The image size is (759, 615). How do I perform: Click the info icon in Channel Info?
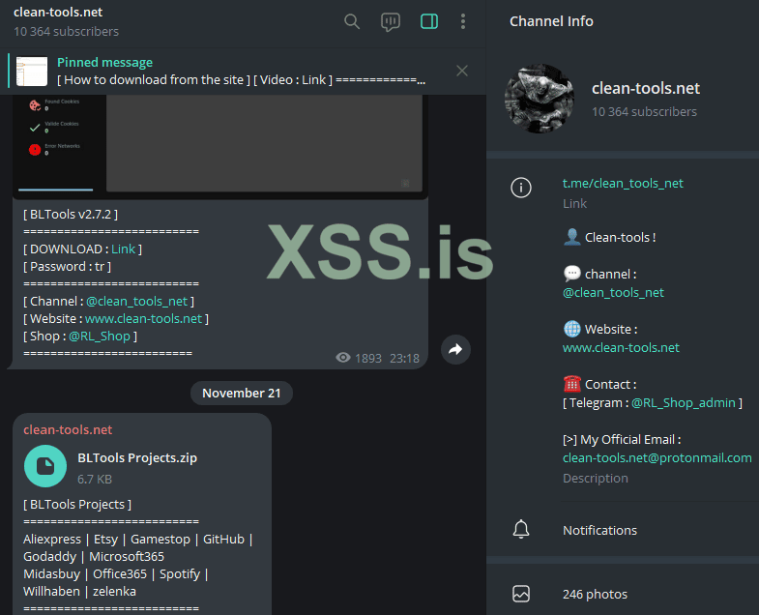pos(521,188)
